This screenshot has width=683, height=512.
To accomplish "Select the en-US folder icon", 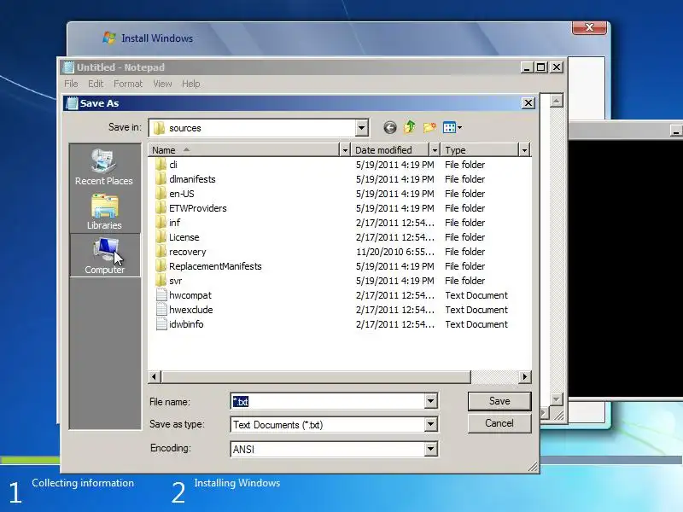I will click(x=161, y=194).
